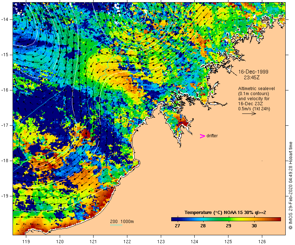
Task: Click the green 29 degree colorbar region
Action: coord(228,219)
